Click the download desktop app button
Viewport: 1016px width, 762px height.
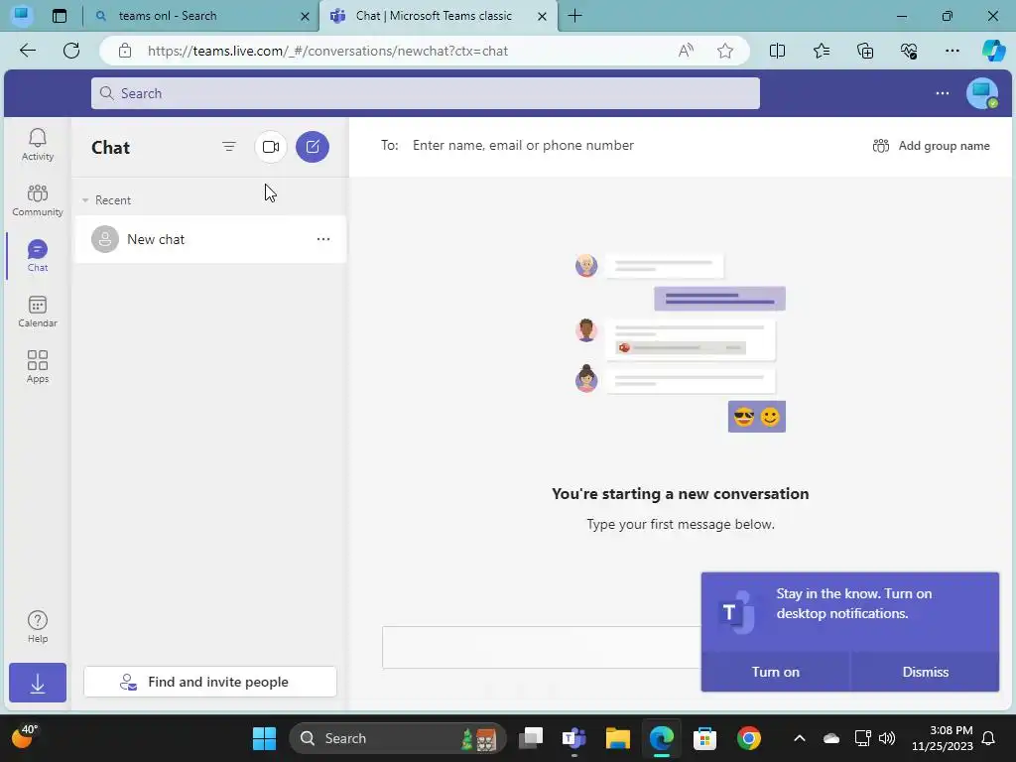tap(38, 683)
